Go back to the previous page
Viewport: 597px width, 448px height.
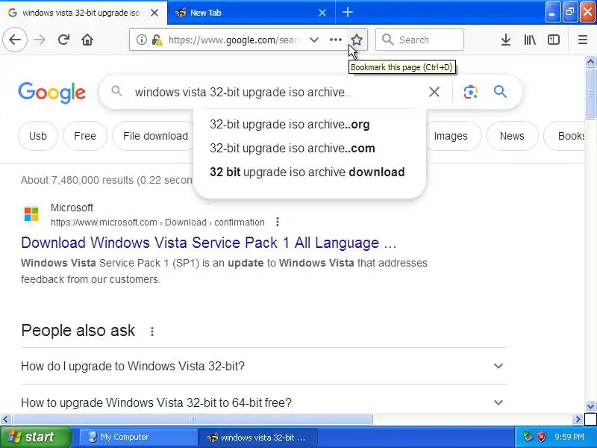[x=15, y=40]
